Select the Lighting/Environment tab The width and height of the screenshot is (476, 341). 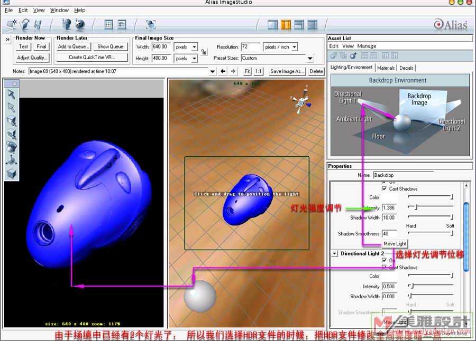click(351, 67)
